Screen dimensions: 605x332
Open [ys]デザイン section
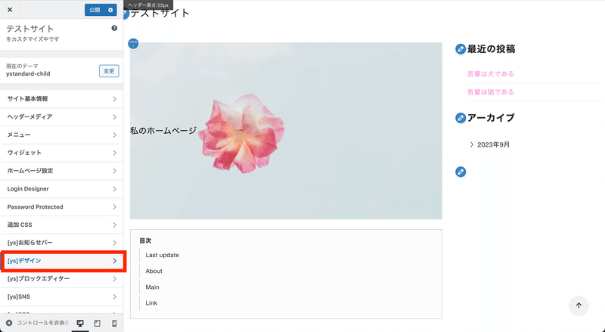tap(62, 261)
